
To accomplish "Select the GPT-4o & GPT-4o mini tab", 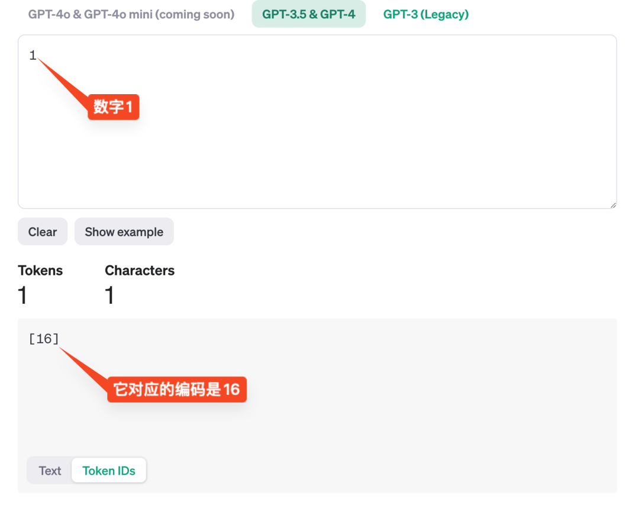I will [131, 14].
